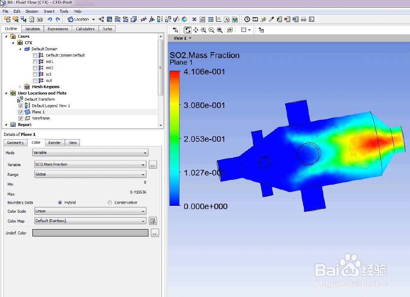Viewport: 410px width, 297px height.
Task: Switch to the Variables tab
Action: [32, 29]
